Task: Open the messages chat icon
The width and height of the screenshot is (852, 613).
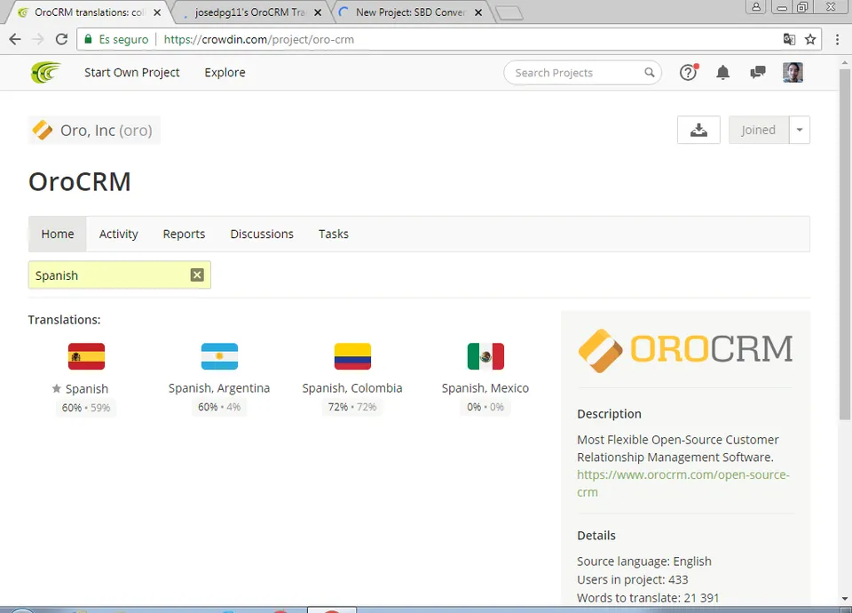Action: coord(757,72)
